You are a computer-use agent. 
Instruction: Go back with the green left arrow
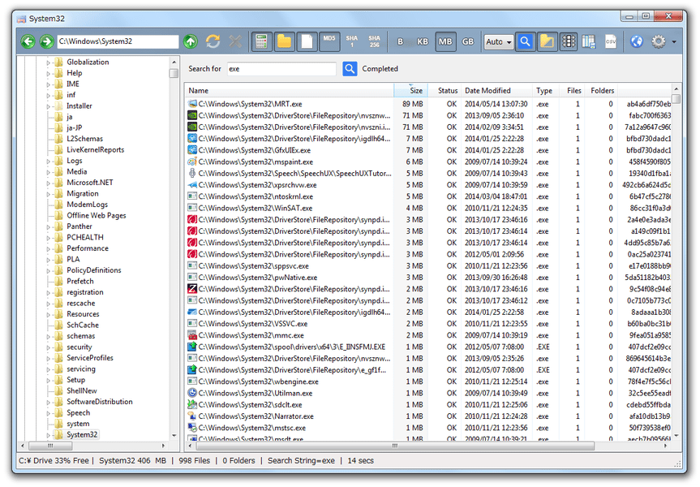point(28,41)
